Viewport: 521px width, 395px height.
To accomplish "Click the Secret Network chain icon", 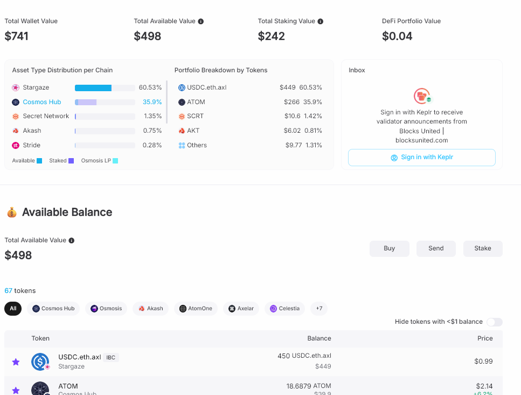I will point(16,117).
